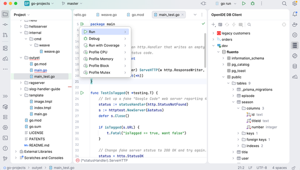Click the DB Client search icon
The image size is (300, 170).
click(249, 25)
